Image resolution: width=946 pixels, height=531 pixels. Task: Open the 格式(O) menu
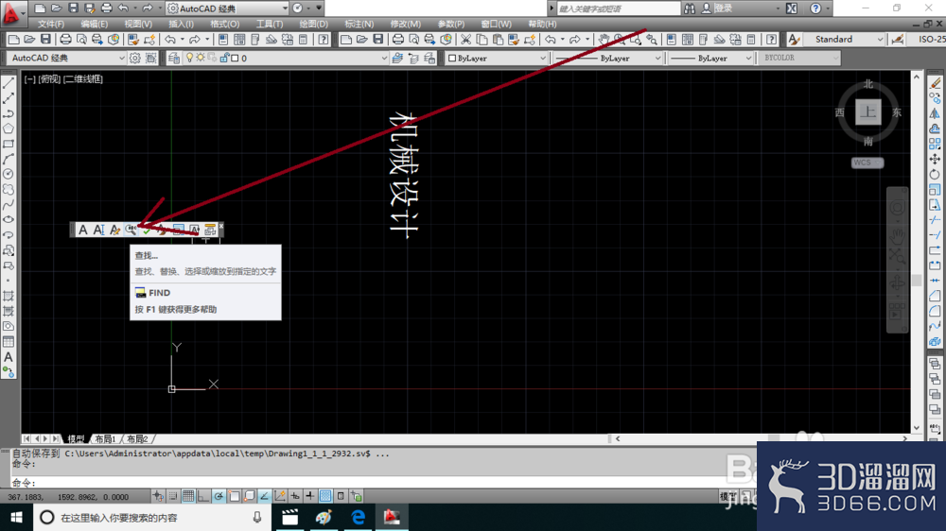point(224,25)
